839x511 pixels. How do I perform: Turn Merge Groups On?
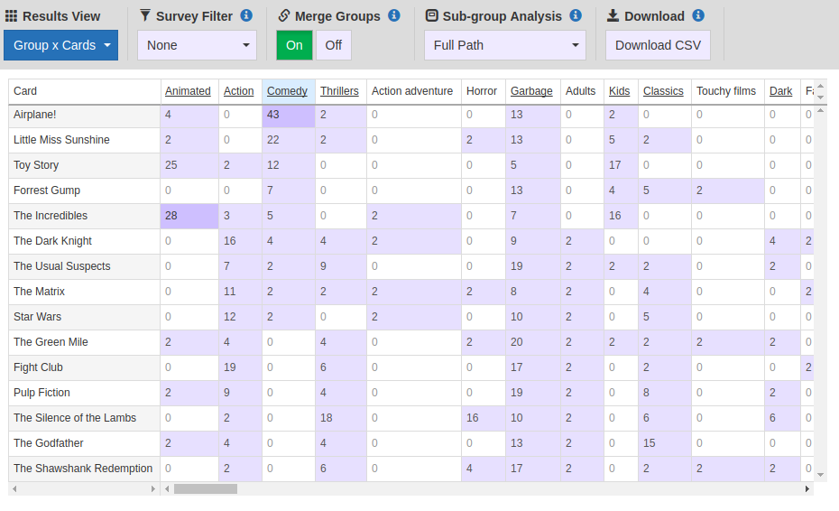[x=294, y=45]
